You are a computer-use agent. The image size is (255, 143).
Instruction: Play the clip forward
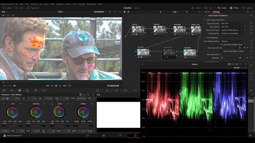coord(60,86)
